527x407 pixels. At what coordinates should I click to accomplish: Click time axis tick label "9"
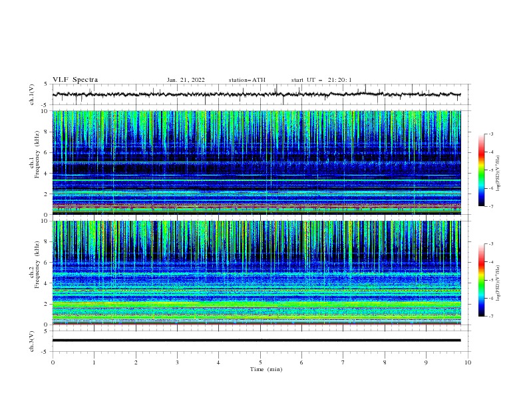(x=426, y=362)
